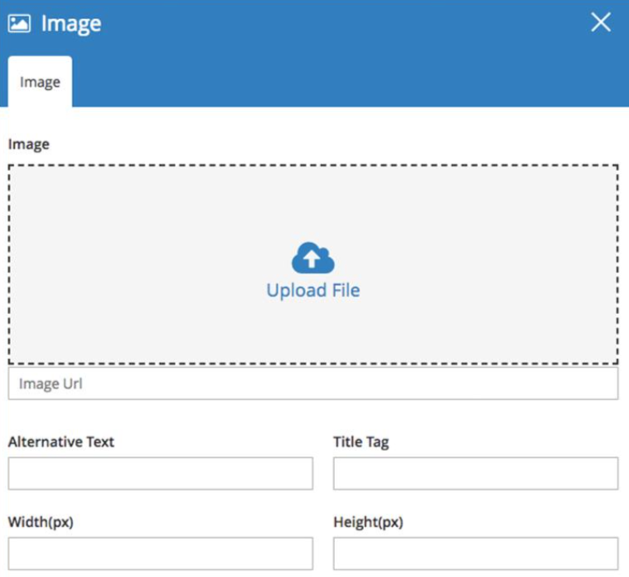Image resolution: width=629 pixels, height=577 pixels.
Task: Click the Width(px) label
Action: click(41, 522)
